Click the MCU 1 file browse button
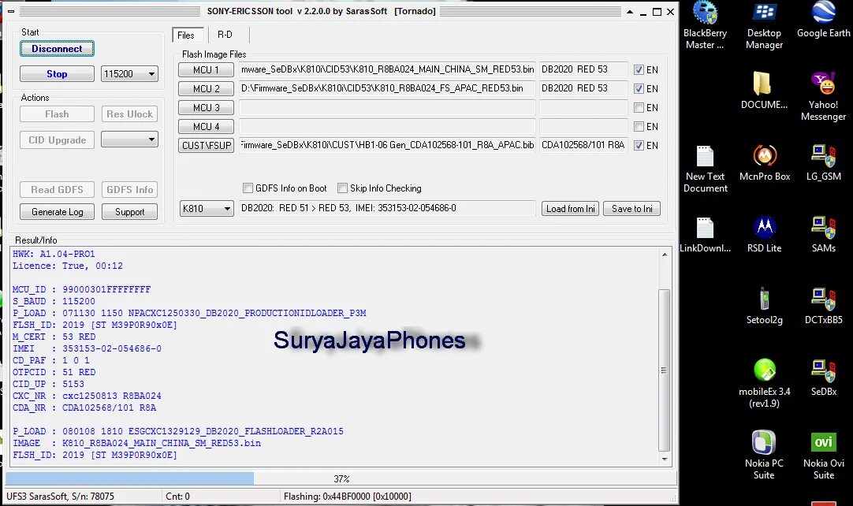Image resolution: width=853 pixels, height=506 pixels. (207, 69)
